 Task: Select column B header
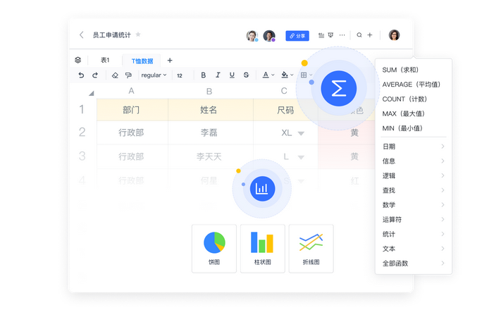(x=209, y=92)
